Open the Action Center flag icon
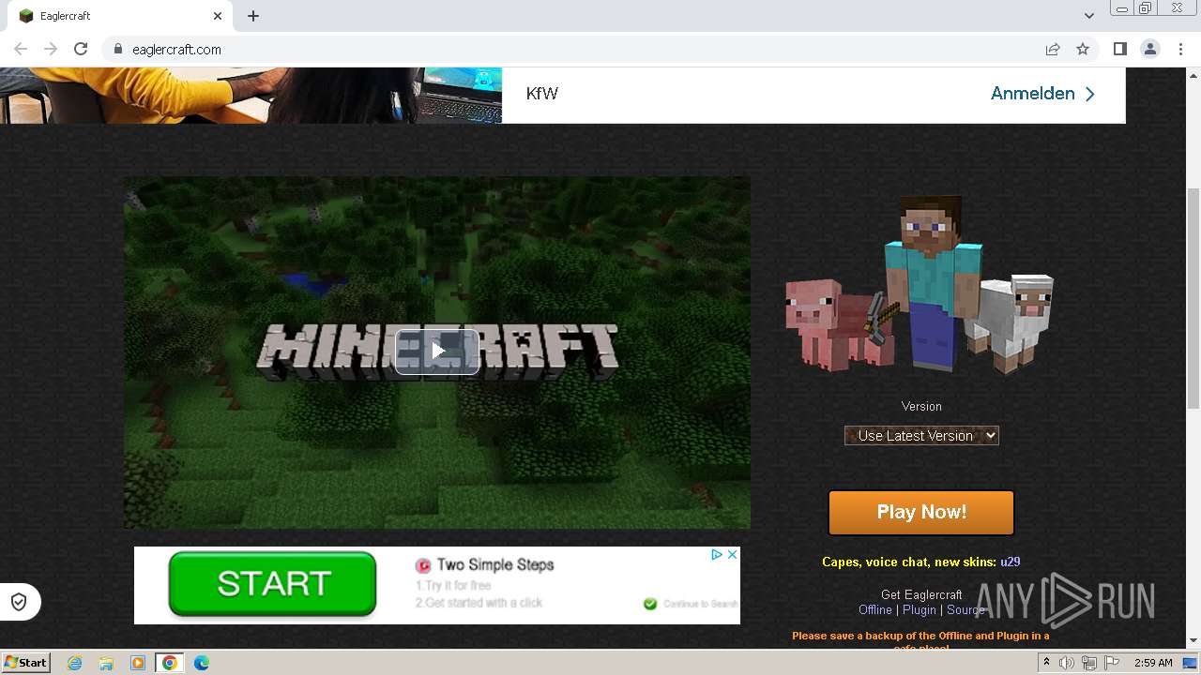 [1111, 663]
